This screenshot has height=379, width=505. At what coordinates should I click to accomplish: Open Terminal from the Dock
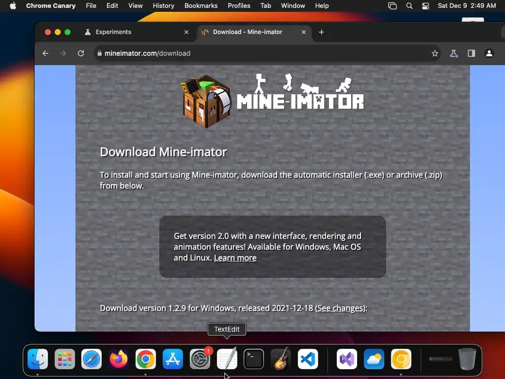coord(254,359)
